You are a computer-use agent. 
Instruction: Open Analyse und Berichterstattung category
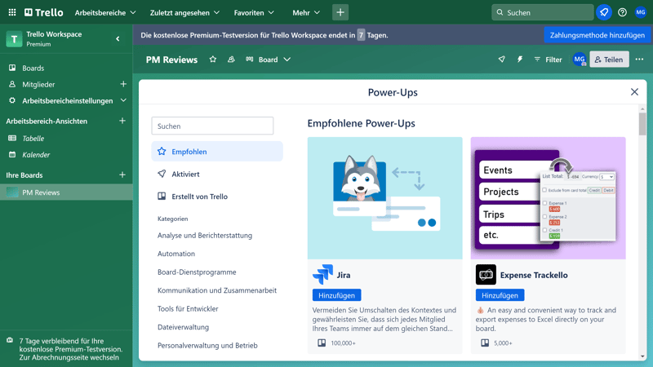click(x=205, y=235)
